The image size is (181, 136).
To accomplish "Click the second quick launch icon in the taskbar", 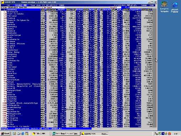I will click(19, 134).
